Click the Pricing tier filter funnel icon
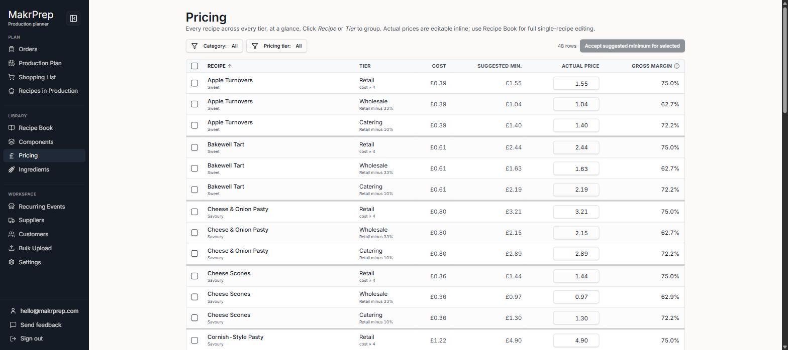Image resolution: width=788 pixels, height=350 pixels. click(x=255, y=46)
